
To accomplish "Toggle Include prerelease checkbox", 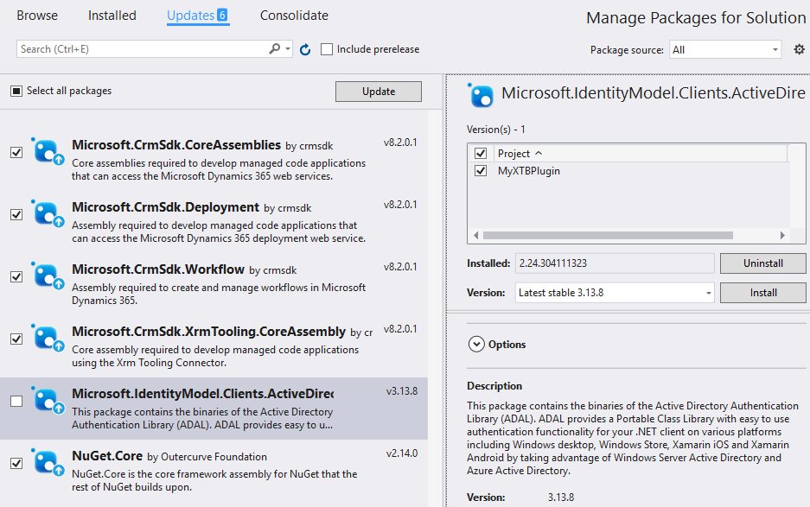I will point(327,49).
